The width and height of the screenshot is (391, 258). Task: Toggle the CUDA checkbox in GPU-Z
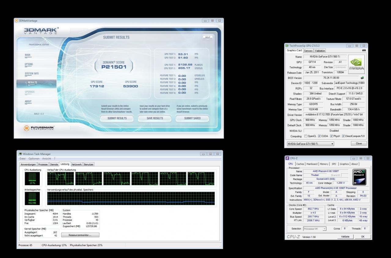coord(319,136)
